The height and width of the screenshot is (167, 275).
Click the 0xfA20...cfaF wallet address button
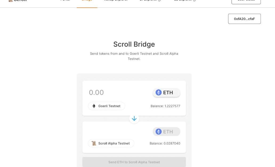tap(244, 19)
